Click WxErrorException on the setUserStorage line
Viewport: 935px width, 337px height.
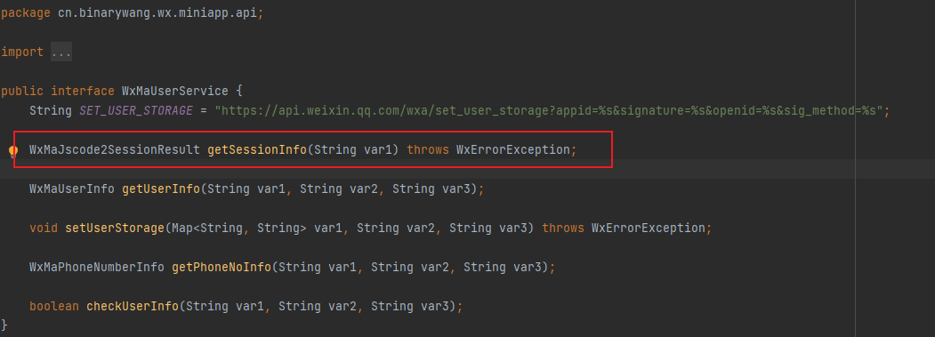(649, 228)
